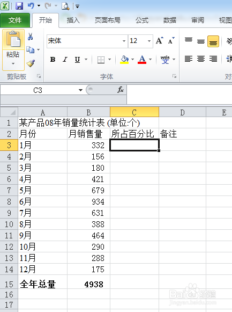Open the 公式 tab
The width and height of the screenshot is (232, 312).
click(142, 20)
